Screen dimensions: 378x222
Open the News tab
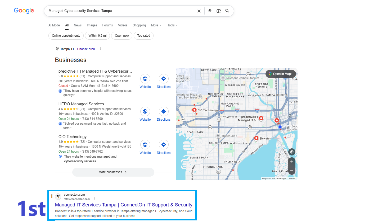pyautogui.click(x=78, y=25)
